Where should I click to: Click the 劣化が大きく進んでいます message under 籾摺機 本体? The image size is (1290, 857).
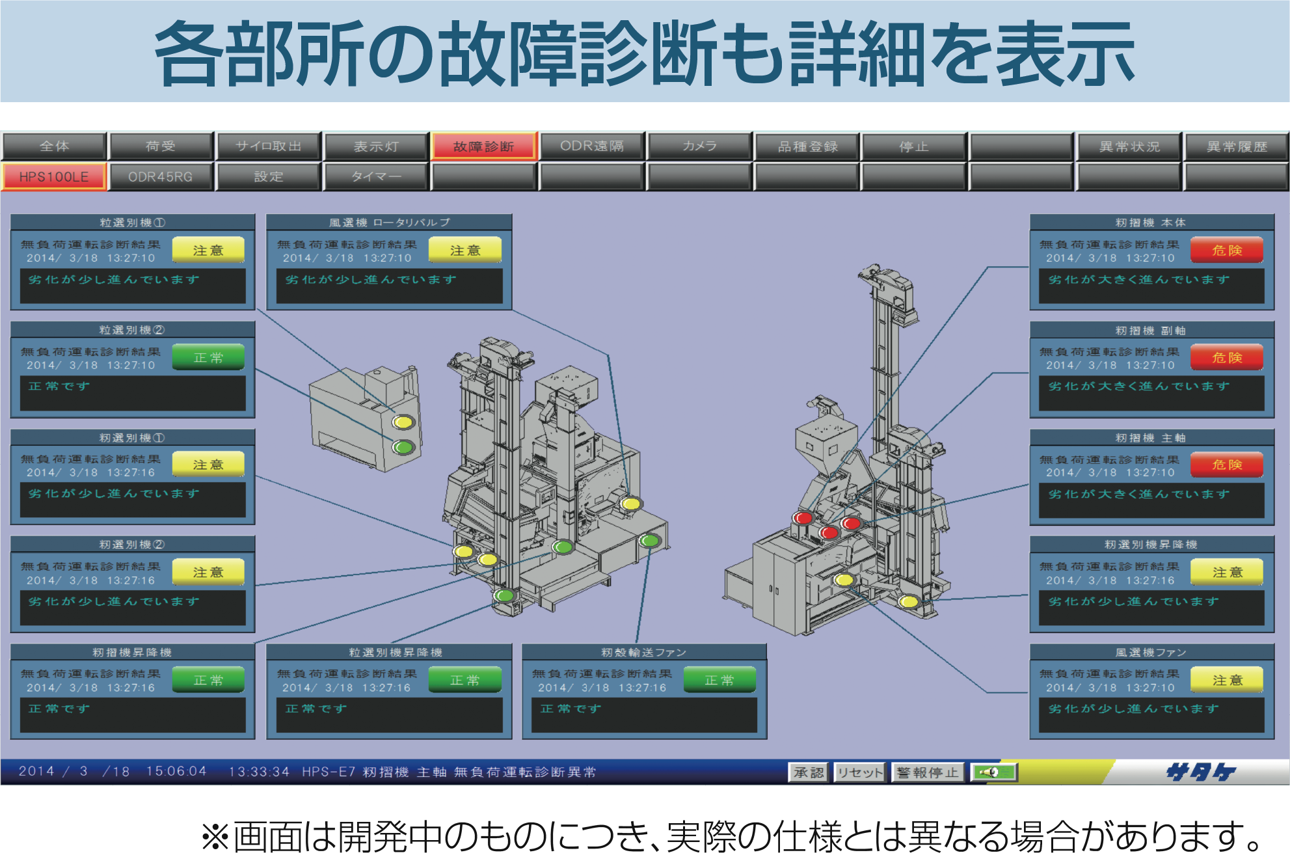coord(1139,279)
